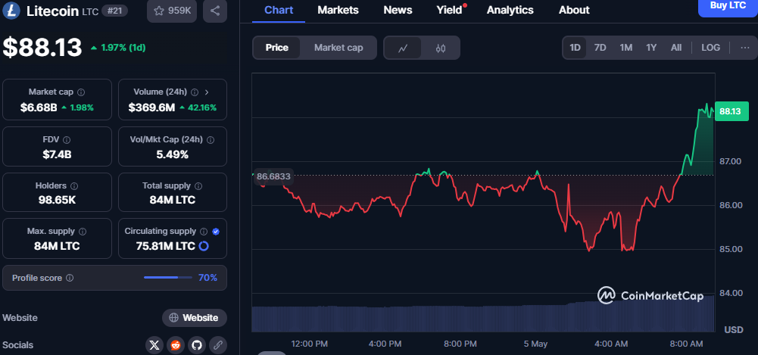This screenshot has width=758, height=355.
Task: Expand Volume (24h) details chevron
Action: coord(207,92)
